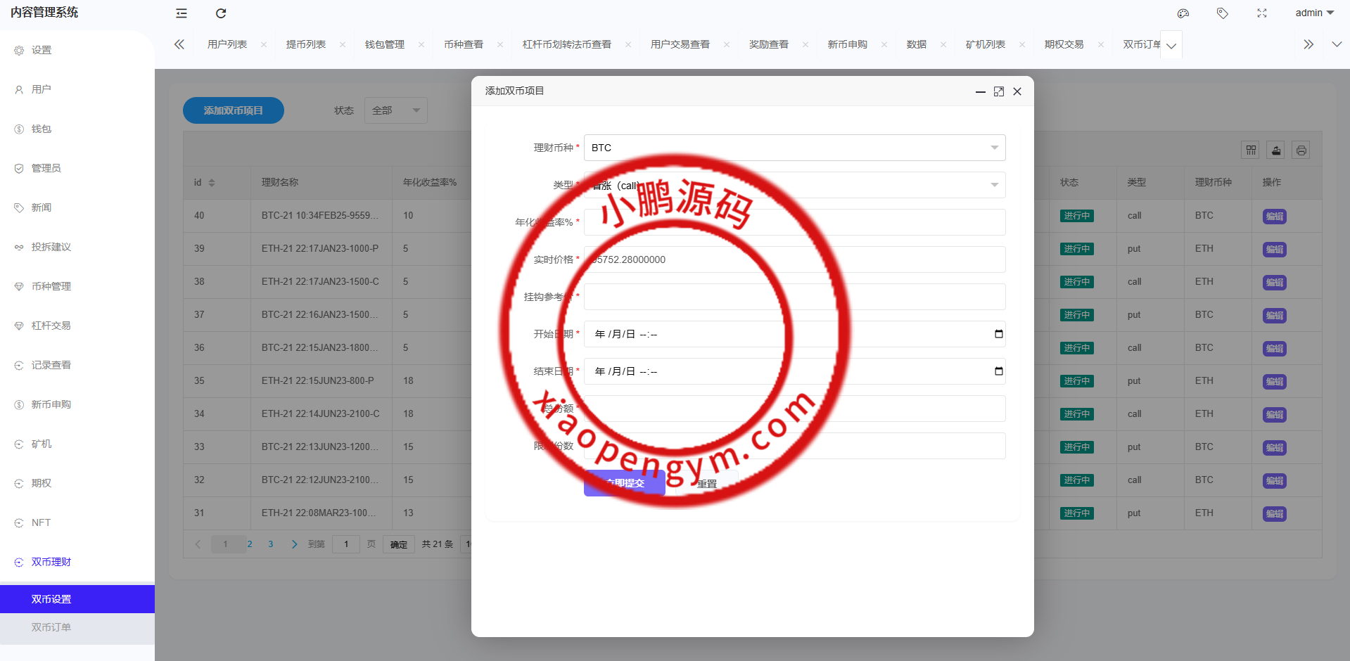The height and width of the screenshot is (661, 1350).
Task: Toggle the sidebar collapse icon
Action: pos(182,13)
